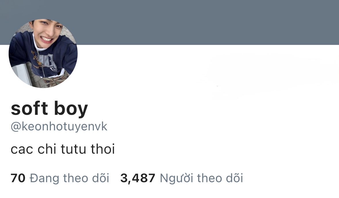Open the "3,487 Người theo dõi" followers list

point(182,178)
